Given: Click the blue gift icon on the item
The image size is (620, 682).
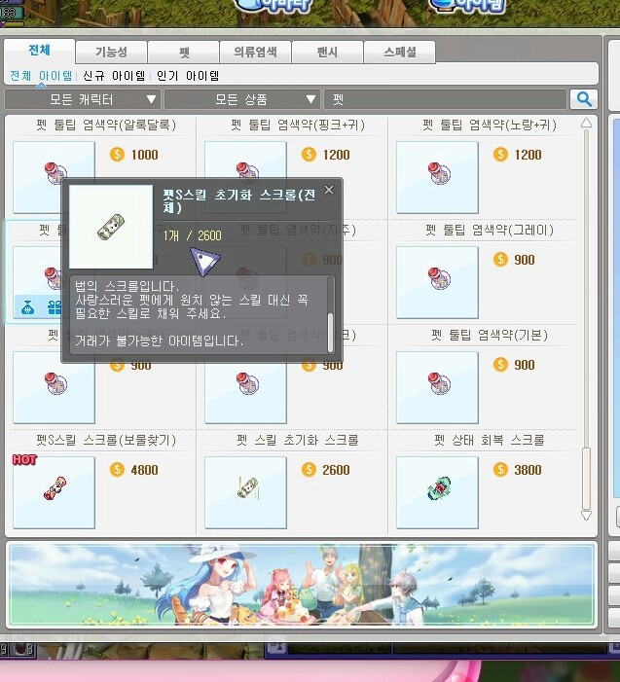Looking at the screenshot, I should [x=55, y=307].
